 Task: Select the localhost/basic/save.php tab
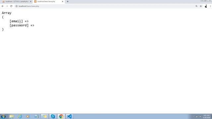click(49, 1)
